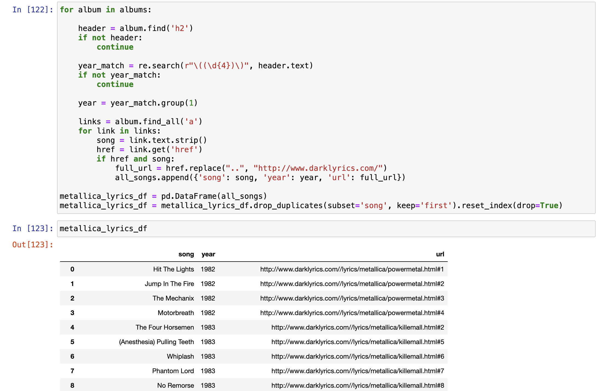Viewport: 606px width, 391px height.
Task: Click row index 8 in the dataframe
Action: pyautogui.click(x=72, y=386)
